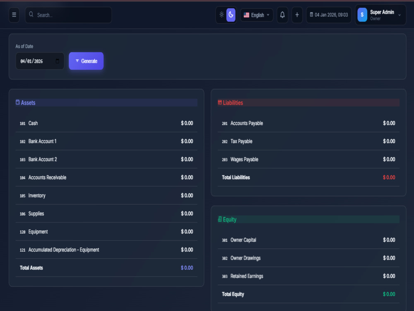Click the US flag icon
The image size is (414, 311).
pyautogui.click(x=246, y=15)
